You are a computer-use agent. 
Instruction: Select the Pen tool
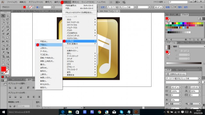tap(3, 23)
